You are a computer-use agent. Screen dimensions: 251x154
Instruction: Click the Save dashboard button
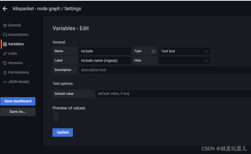pos(18,101)
